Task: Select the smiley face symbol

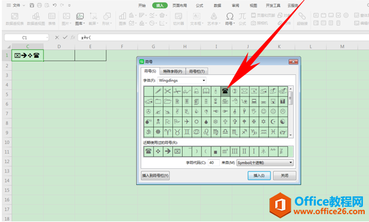Action: (263, 112)
